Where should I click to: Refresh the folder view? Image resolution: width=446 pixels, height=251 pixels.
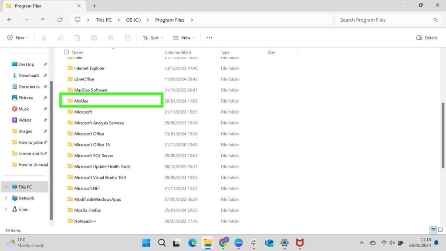point(60,20)
